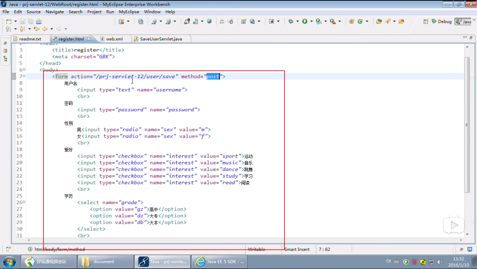477x269 pixels.
Task: Click the globe web browser icon
Action: click(209, 21)
